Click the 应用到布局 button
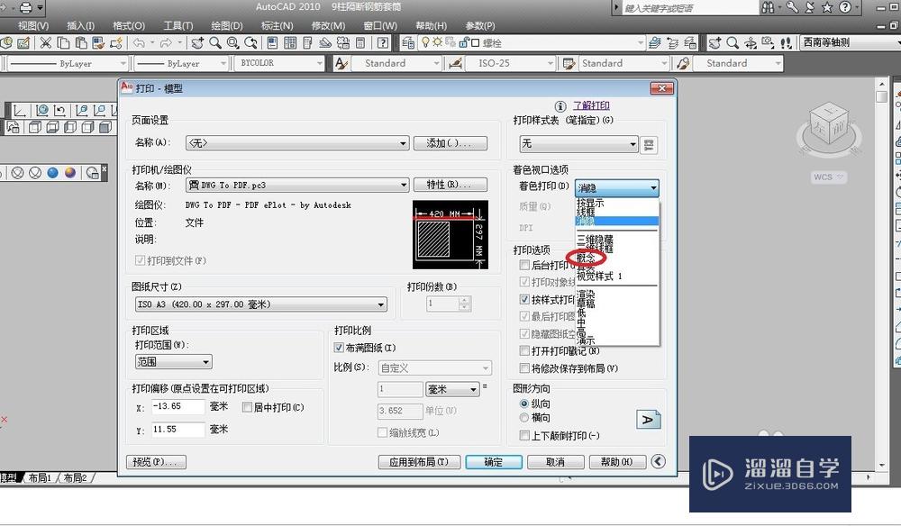The image size is (901, 526). pos(419,462)
